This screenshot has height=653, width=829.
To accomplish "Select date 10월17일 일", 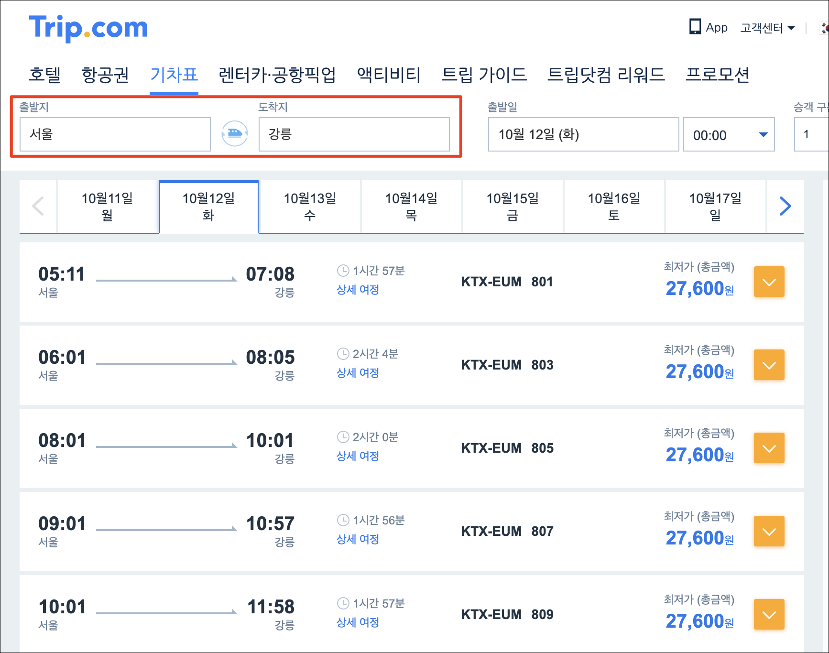I will [x=716, y=207].
